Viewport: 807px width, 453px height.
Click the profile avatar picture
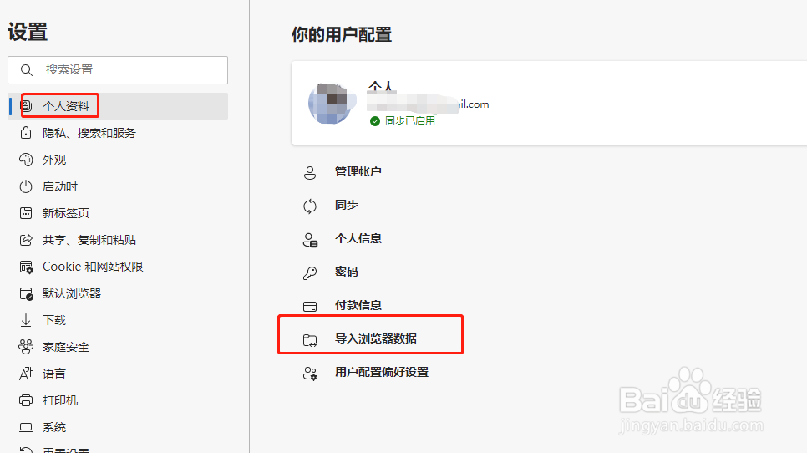point(332,104)
